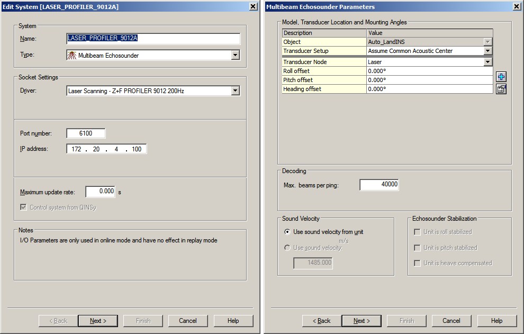This screenshot has height=334, width=524.
Task: Toggle 'Control system from QINSy' checkbox
Action: point(23,207)
